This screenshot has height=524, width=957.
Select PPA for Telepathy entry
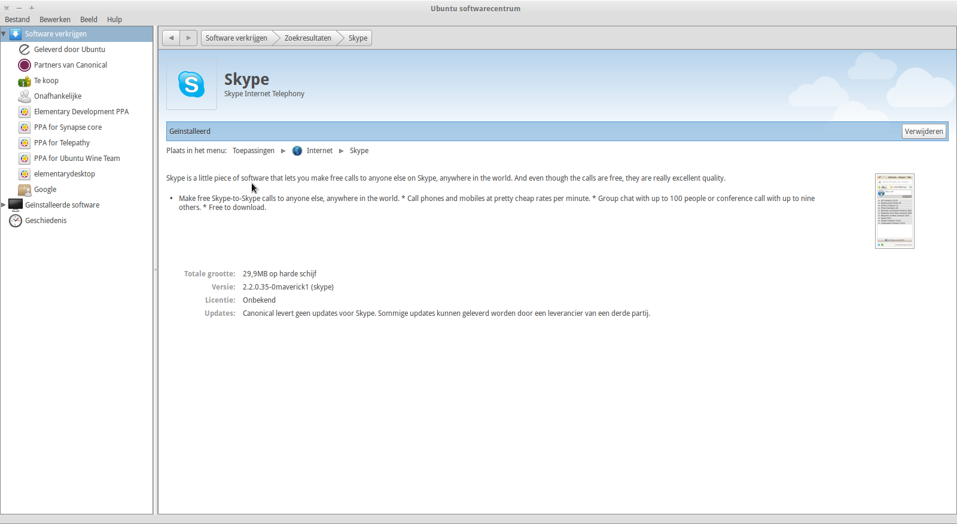62,143
